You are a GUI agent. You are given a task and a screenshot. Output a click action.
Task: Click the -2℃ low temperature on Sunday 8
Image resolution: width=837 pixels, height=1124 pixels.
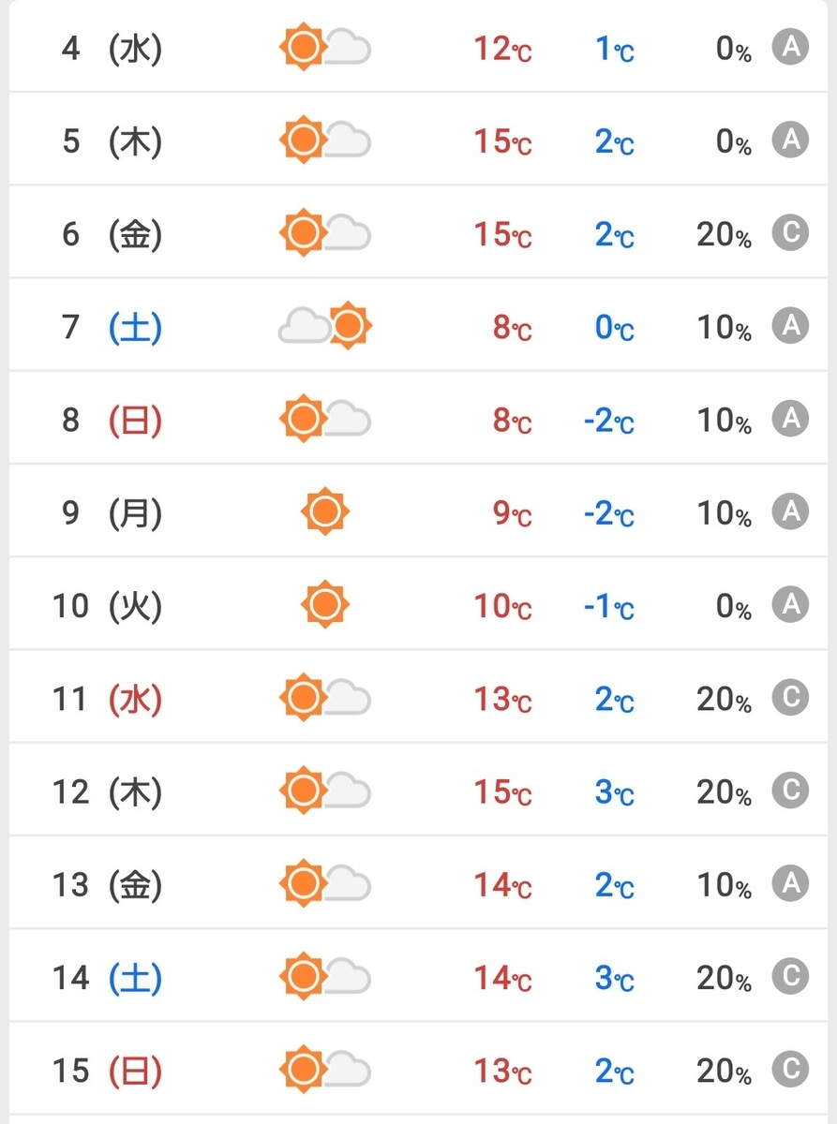[608, 421]
